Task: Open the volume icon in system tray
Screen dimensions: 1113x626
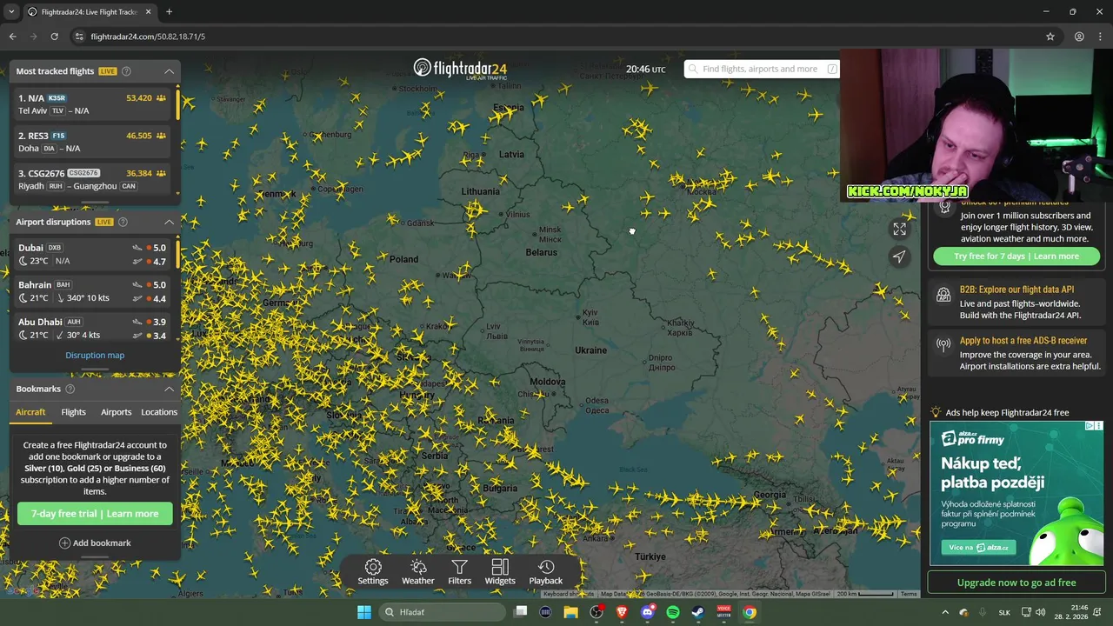Action: 1040,612
